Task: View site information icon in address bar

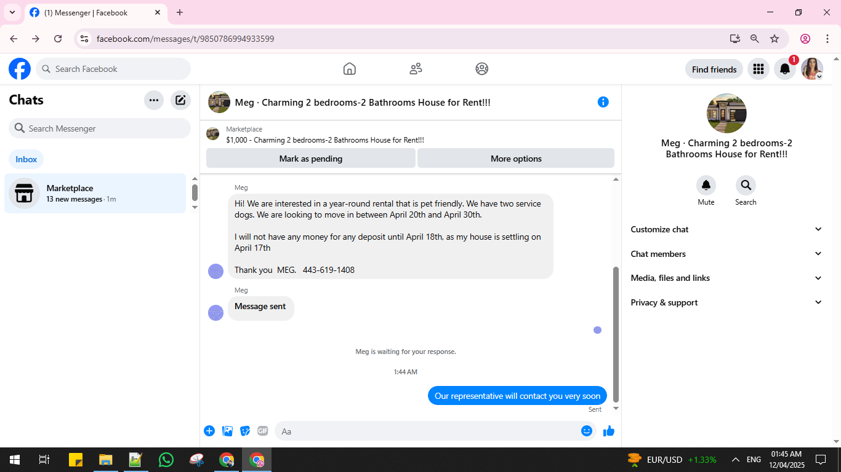Action: (x=85, y=39)
